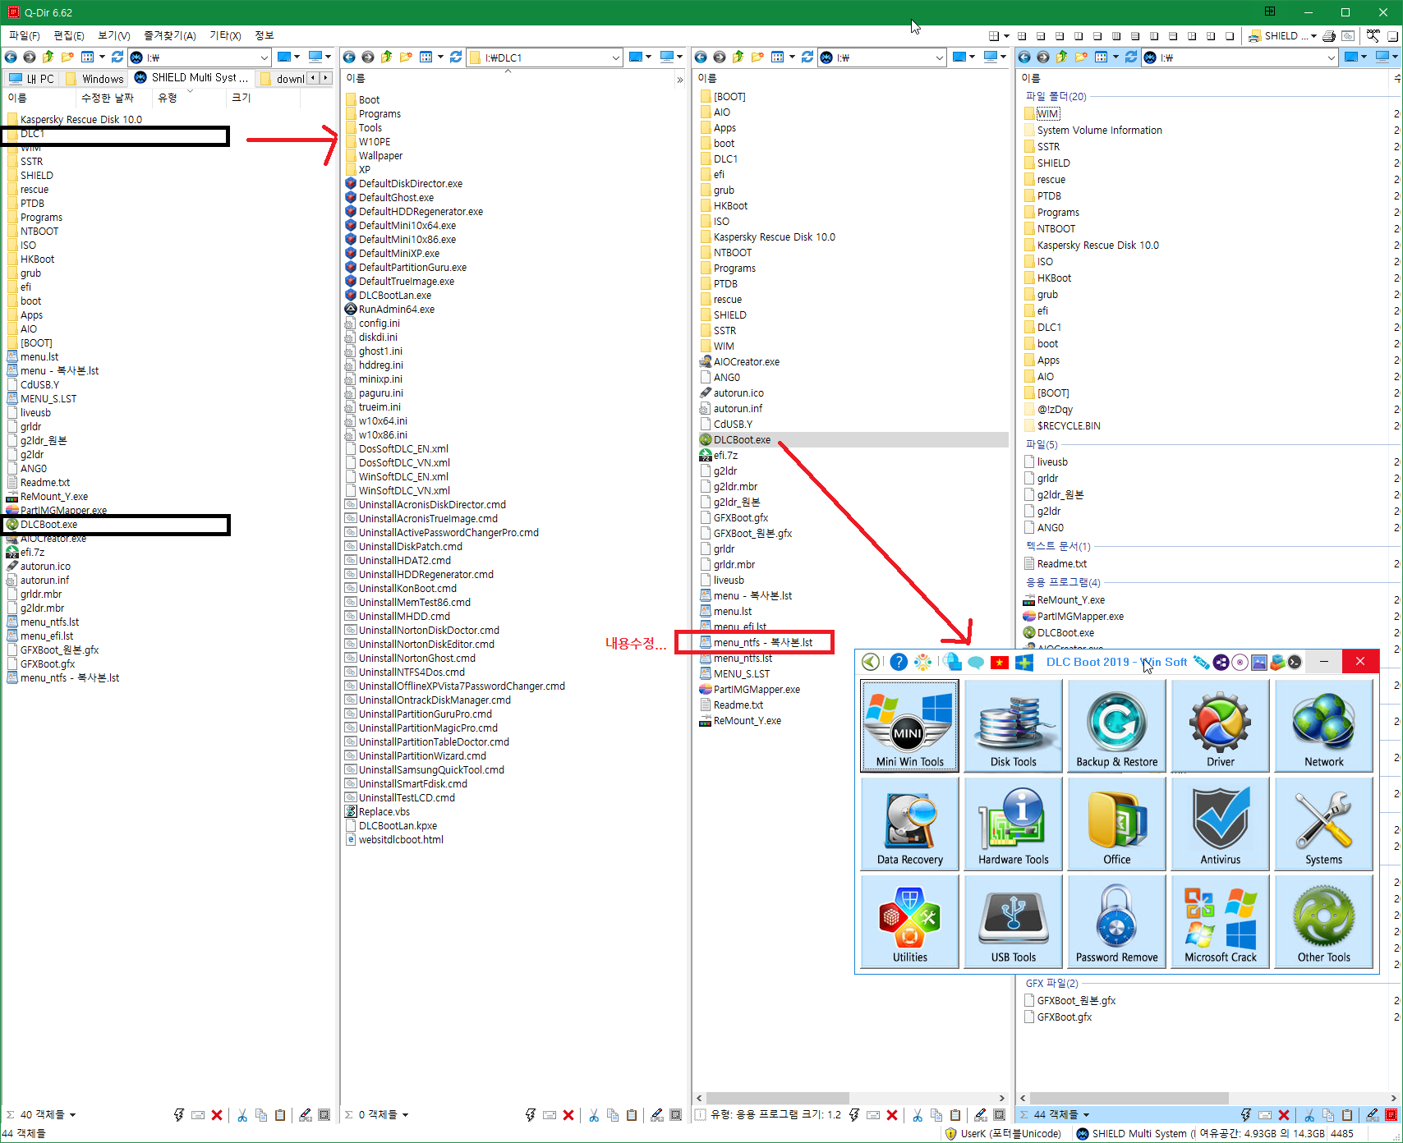Open Password Remove in DLC Boot
Viewport: 1403px width, 1143px height.
tap(1116, 921)
